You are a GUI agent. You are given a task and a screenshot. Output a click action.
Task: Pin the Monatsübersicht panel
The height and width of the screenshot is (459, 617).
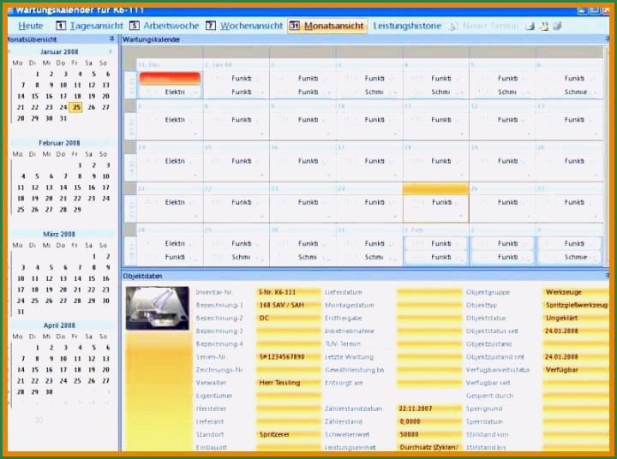111,39
